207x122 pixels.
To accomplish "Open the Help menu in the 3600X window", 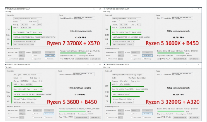I will [108, 12].
